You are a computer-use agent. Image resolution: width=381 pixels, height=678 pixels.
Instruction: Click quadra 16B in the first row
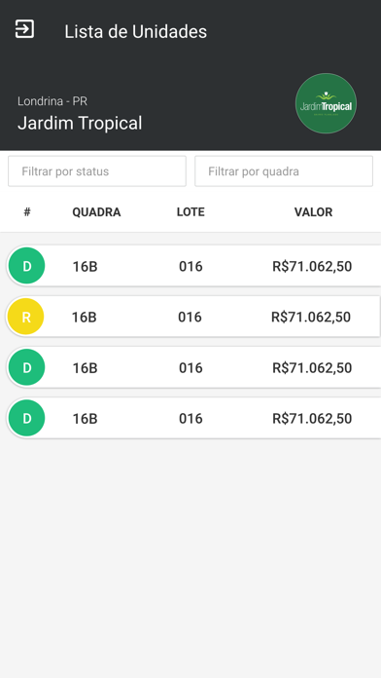click(x=85, y=266)
